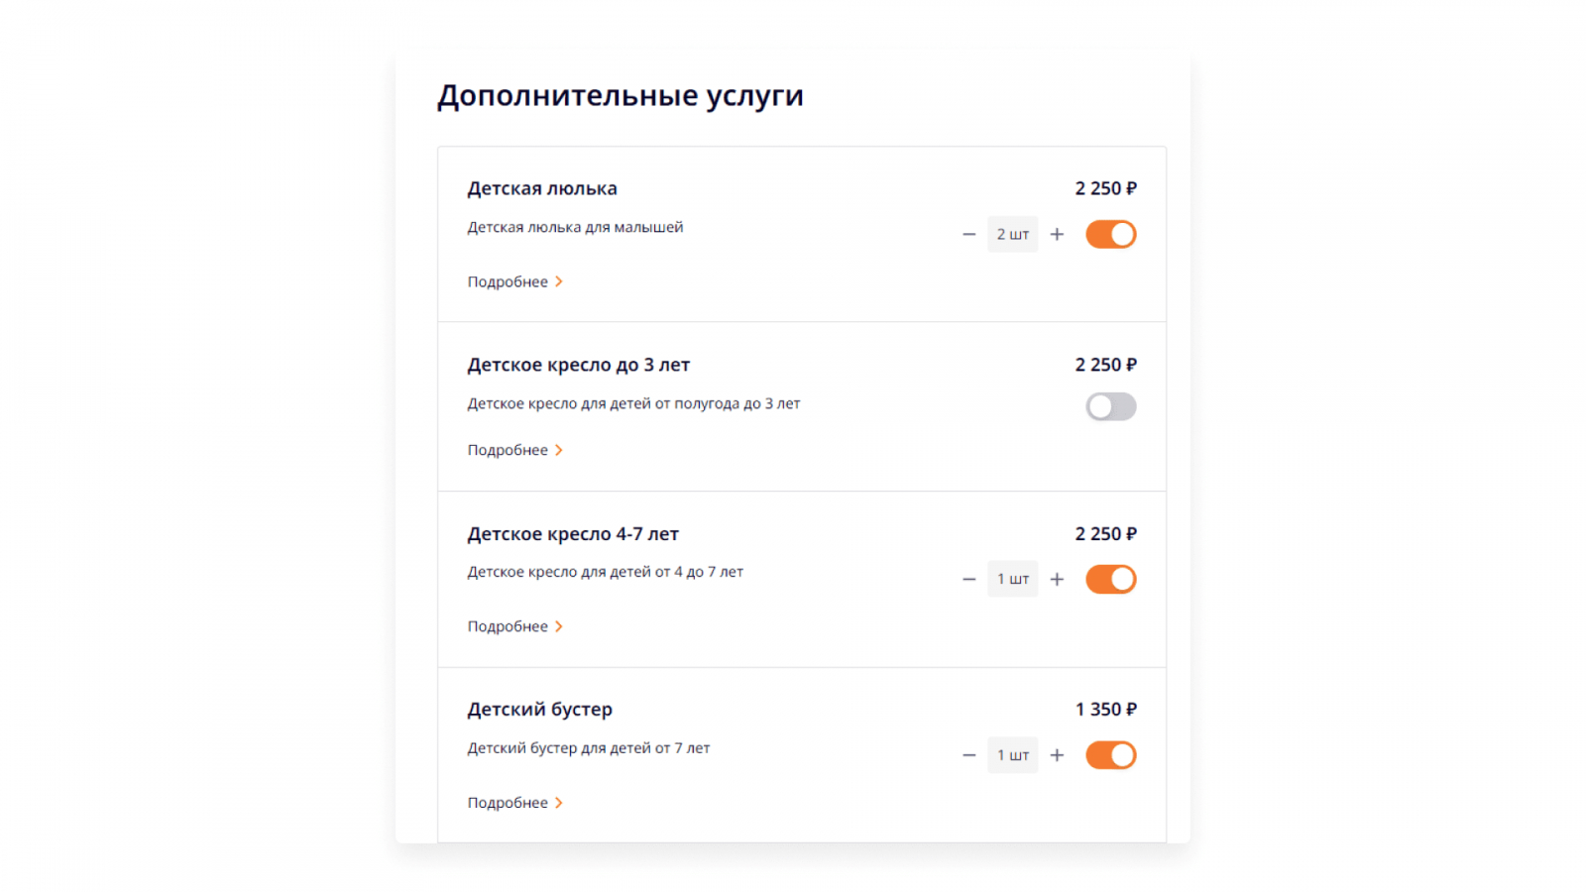
Task: Switch off the Детский бустер toggle
Action: [x=1110, y=755]
